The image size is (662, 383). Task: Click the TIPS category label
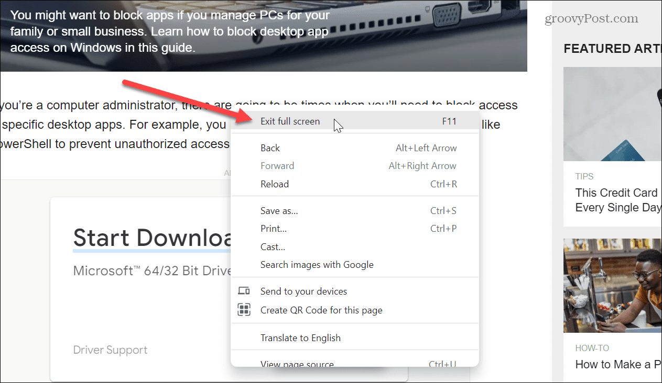pyautogui.click(x=584, y=176)
